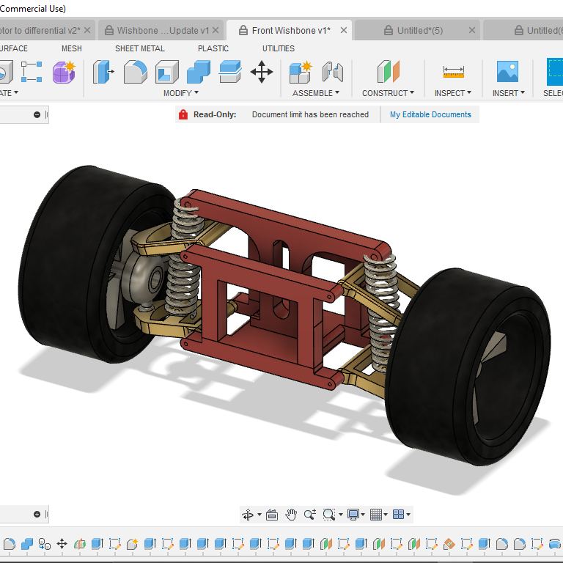Close the Front Wishbone v1* tab
Screen dimensions: 563x563
(x=344, y=30)
